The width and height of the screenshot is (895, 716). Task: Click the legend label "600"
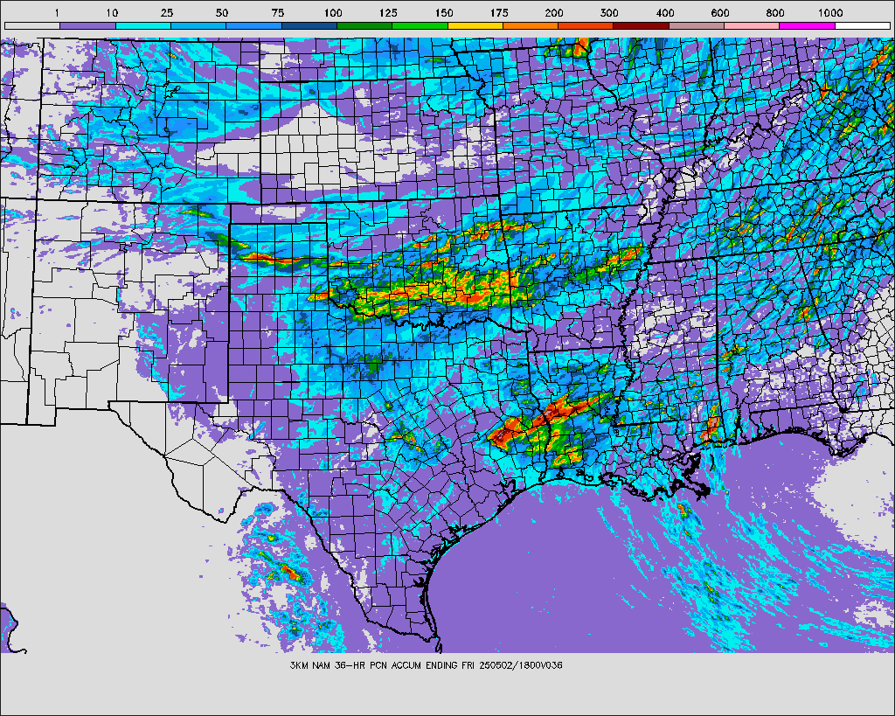coord(720,13)
